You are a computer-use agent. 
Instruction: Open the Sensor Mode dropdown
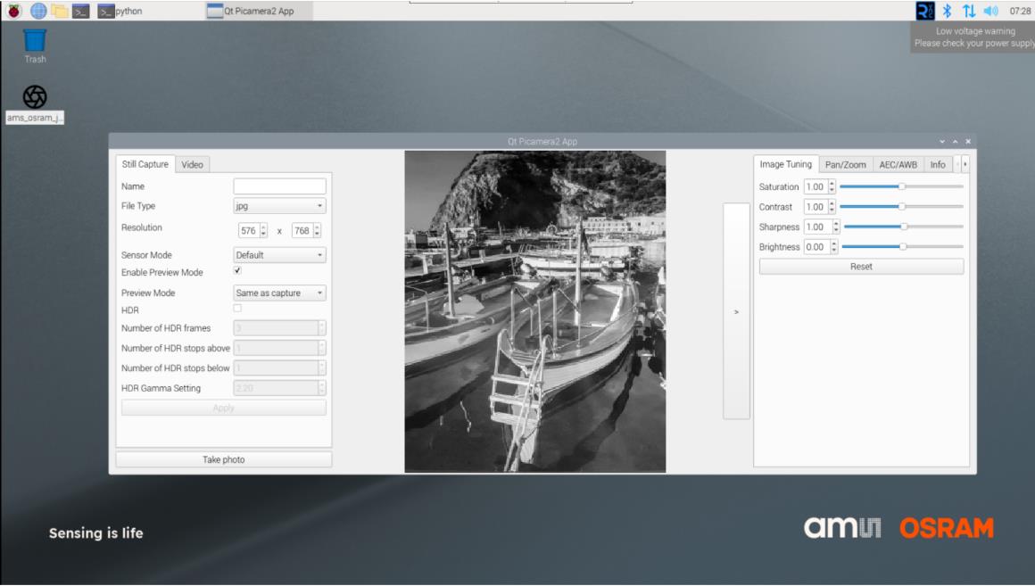pos(279,255)
